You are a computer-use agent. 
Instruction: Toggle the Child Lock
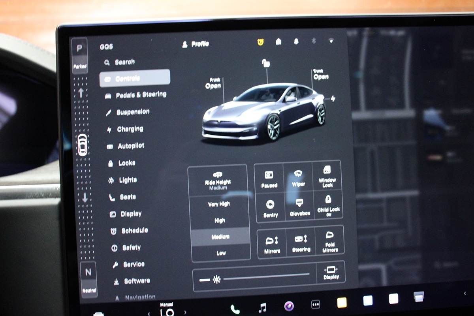(329, 206)
